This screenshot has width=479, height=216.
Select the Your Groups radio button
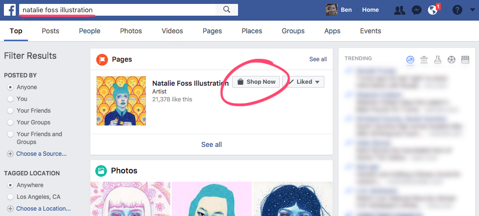tap(10, 122)
